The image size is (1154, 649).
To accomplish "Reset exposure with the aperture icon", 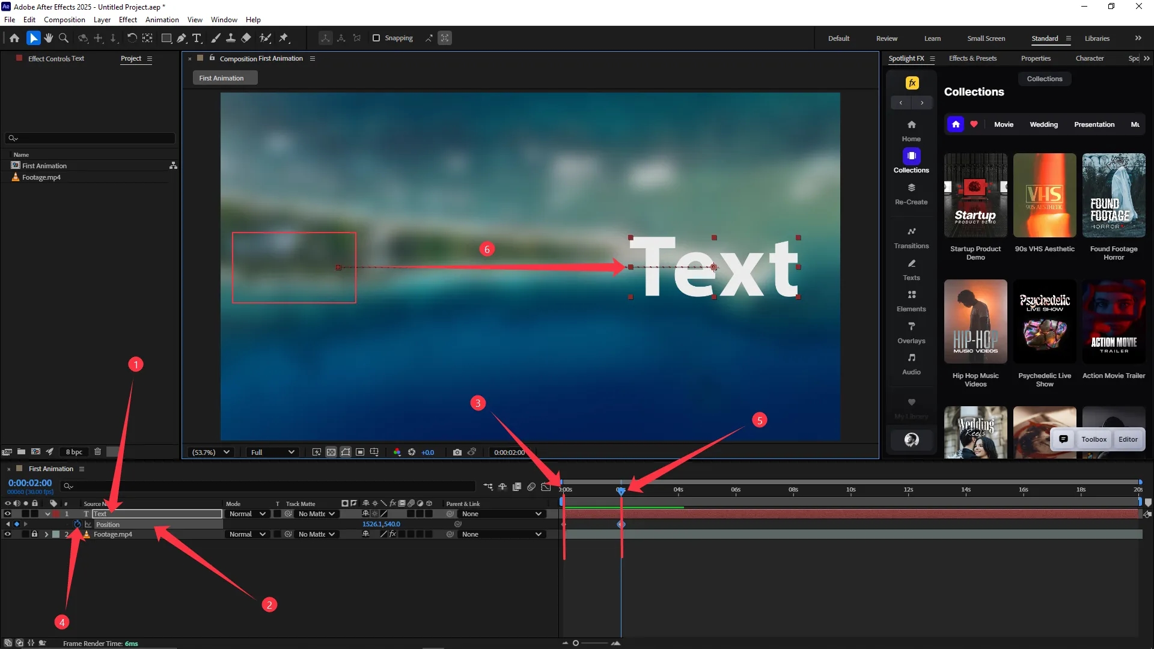I will coord(412,452).
